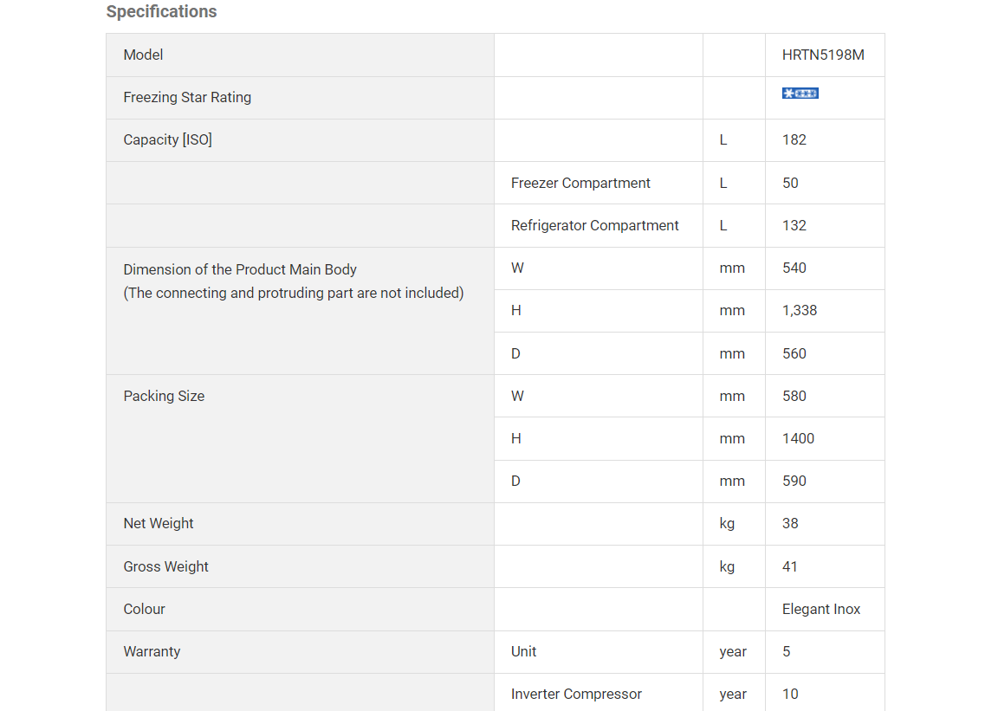The height and width of the screenshot is (711, 998).
Task: Select the refrigerator capacity value 132
Action: pyautogui.click(x=794, y=225)
